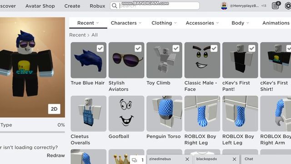The image size is (291, 164).
Task: Select cKev's First Pant! thumbnail
Action: coord(240,60)
